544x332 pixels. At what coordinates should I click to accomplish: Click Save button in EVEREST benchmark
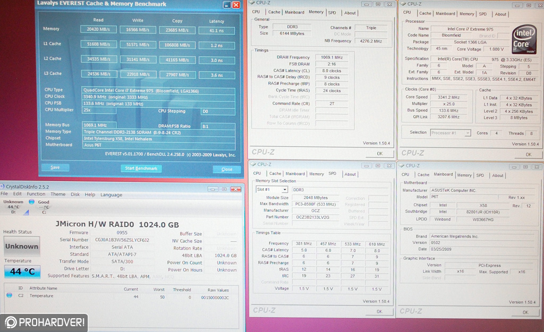click(x=55, y=167)
